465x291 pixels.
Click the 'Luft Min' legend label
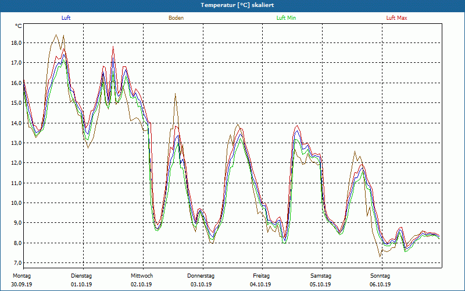tap(286, 18)
